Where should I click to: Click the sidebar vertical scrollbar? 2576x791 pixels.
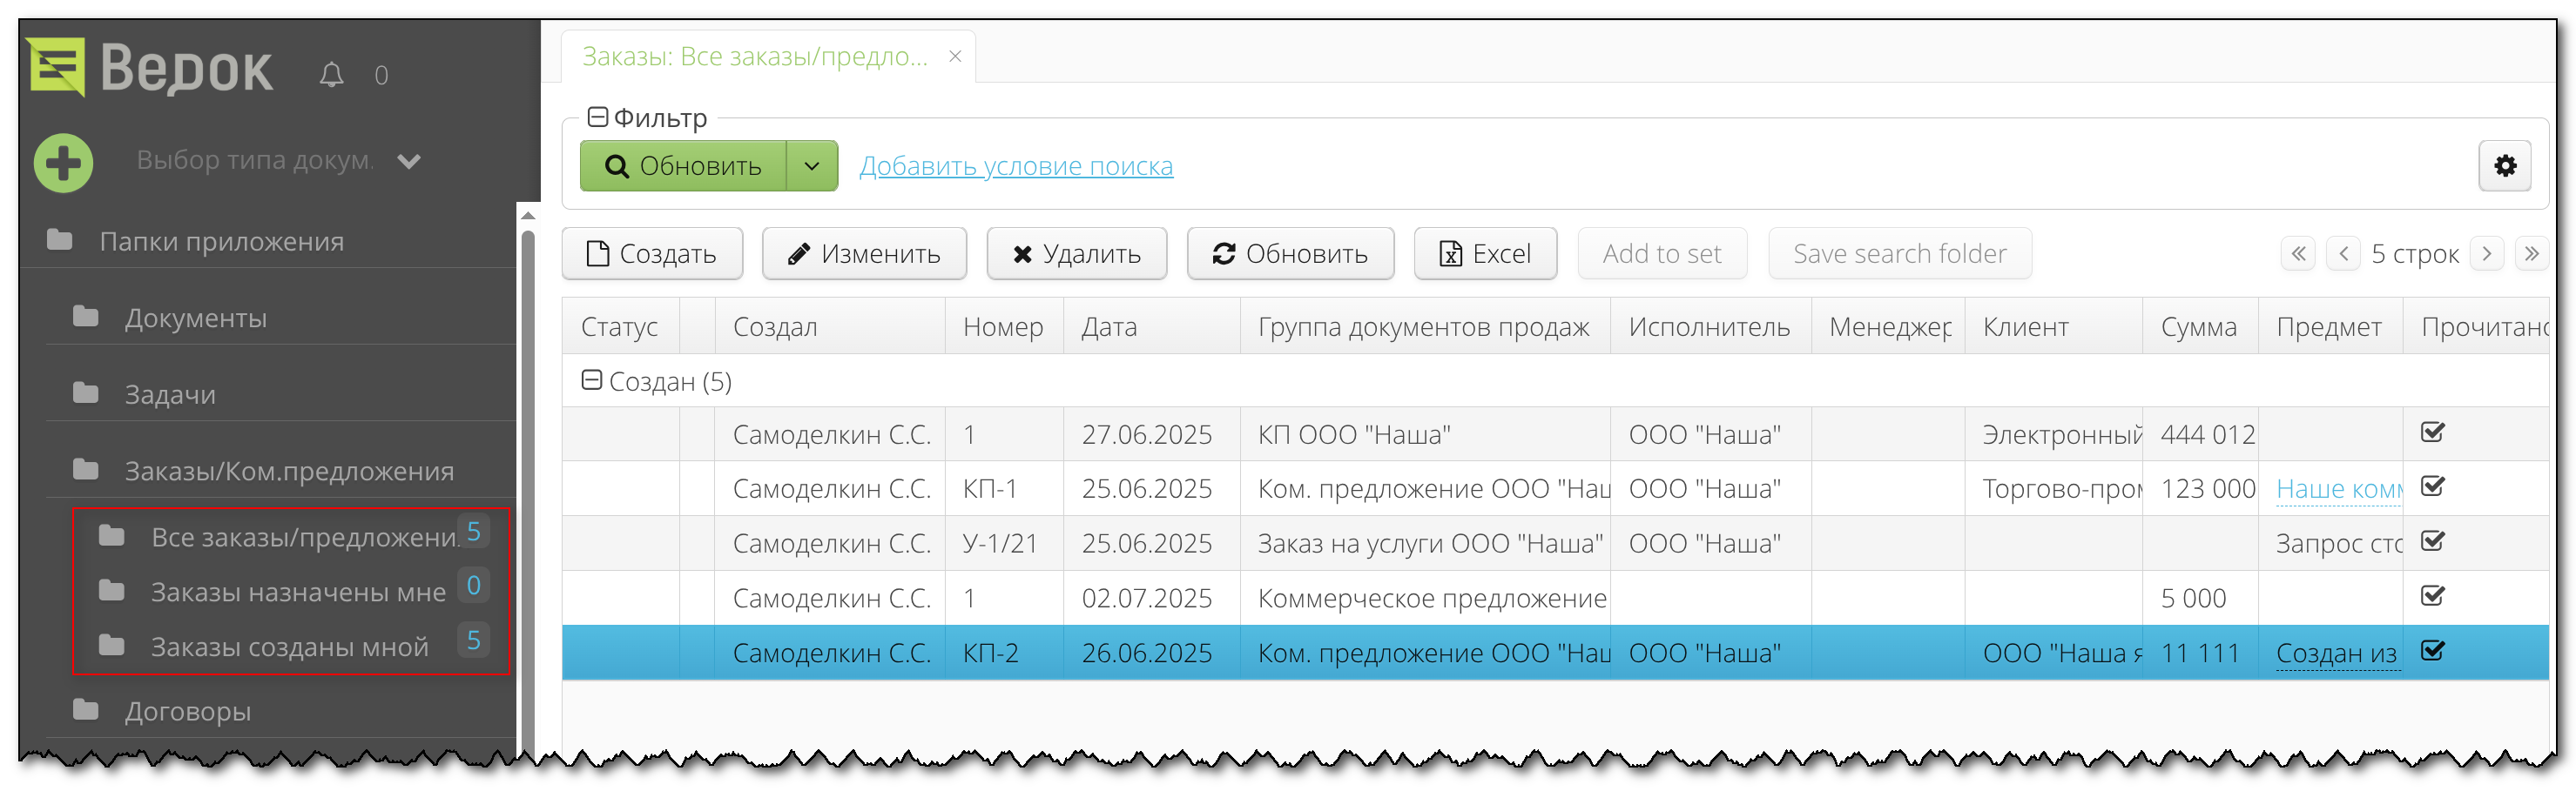click(x=528, y=479)
